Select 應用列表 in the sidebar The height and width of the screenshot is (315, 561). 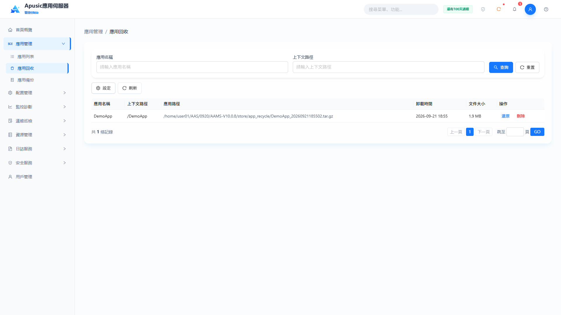[x=37, y=57]
